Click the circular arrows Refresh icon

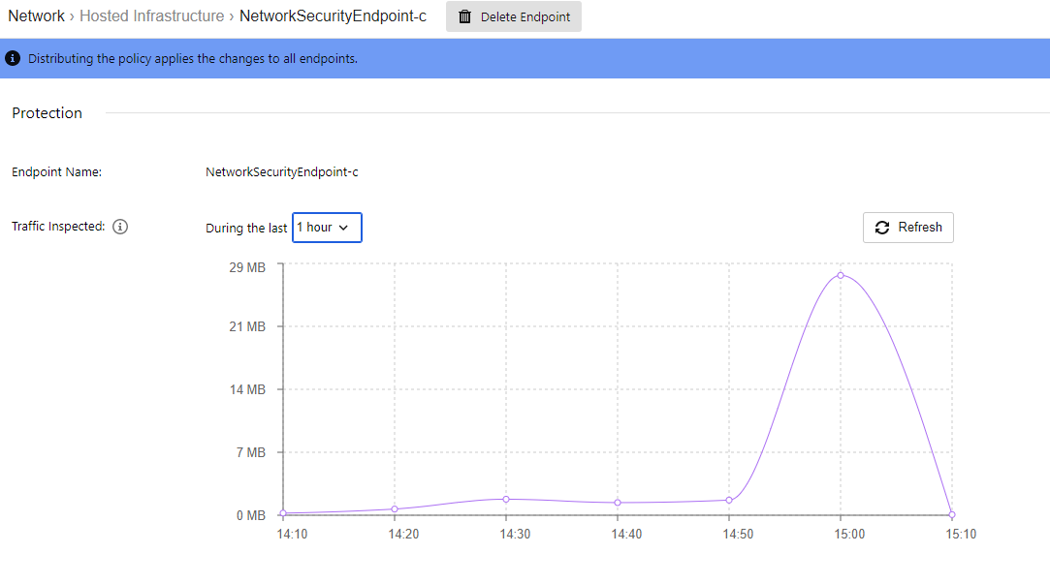coord(882,228)
